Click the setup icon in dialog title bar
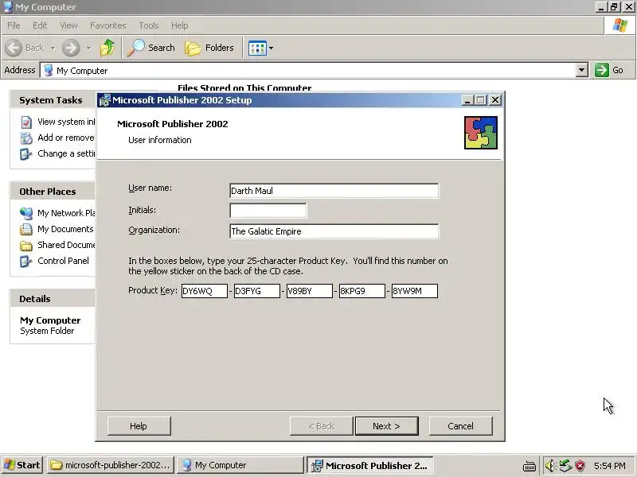Image resolution: width=637 pixels, height=477 pixels. (x=105, y=100)
